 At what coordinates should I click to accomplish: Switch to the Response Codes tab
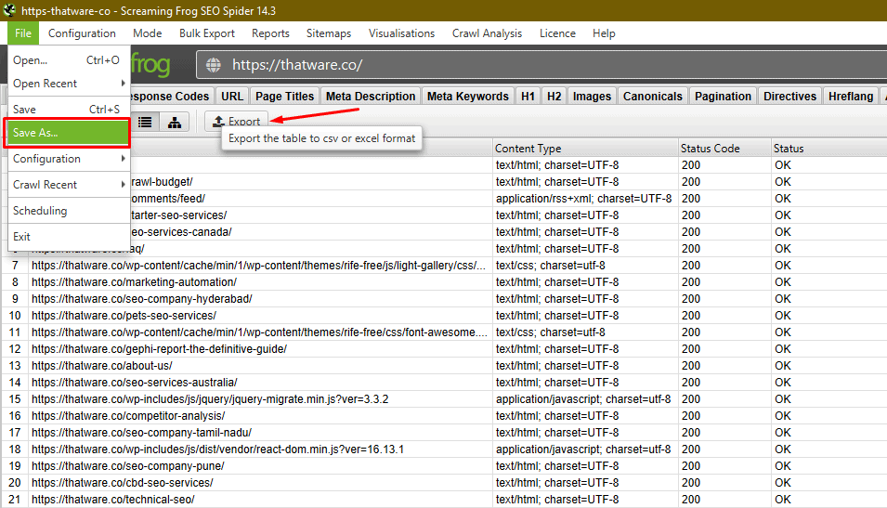tap(171, 97)
